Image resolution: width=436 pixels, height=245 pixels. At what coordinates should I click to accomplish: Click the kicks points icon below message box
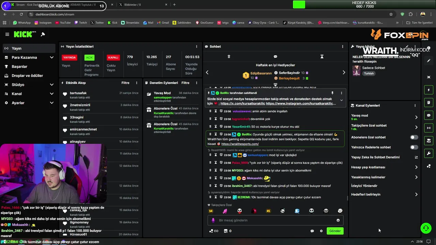[213, 231]
